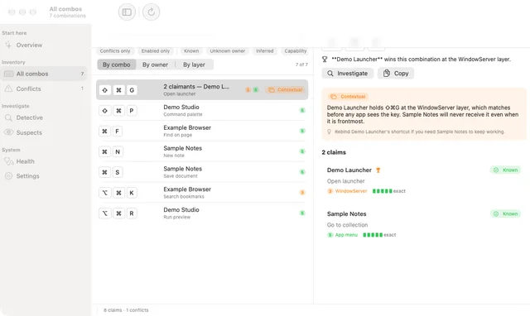Select Sample Notes Save document row
Screen dimensions: 530x316
click(202, 172)
